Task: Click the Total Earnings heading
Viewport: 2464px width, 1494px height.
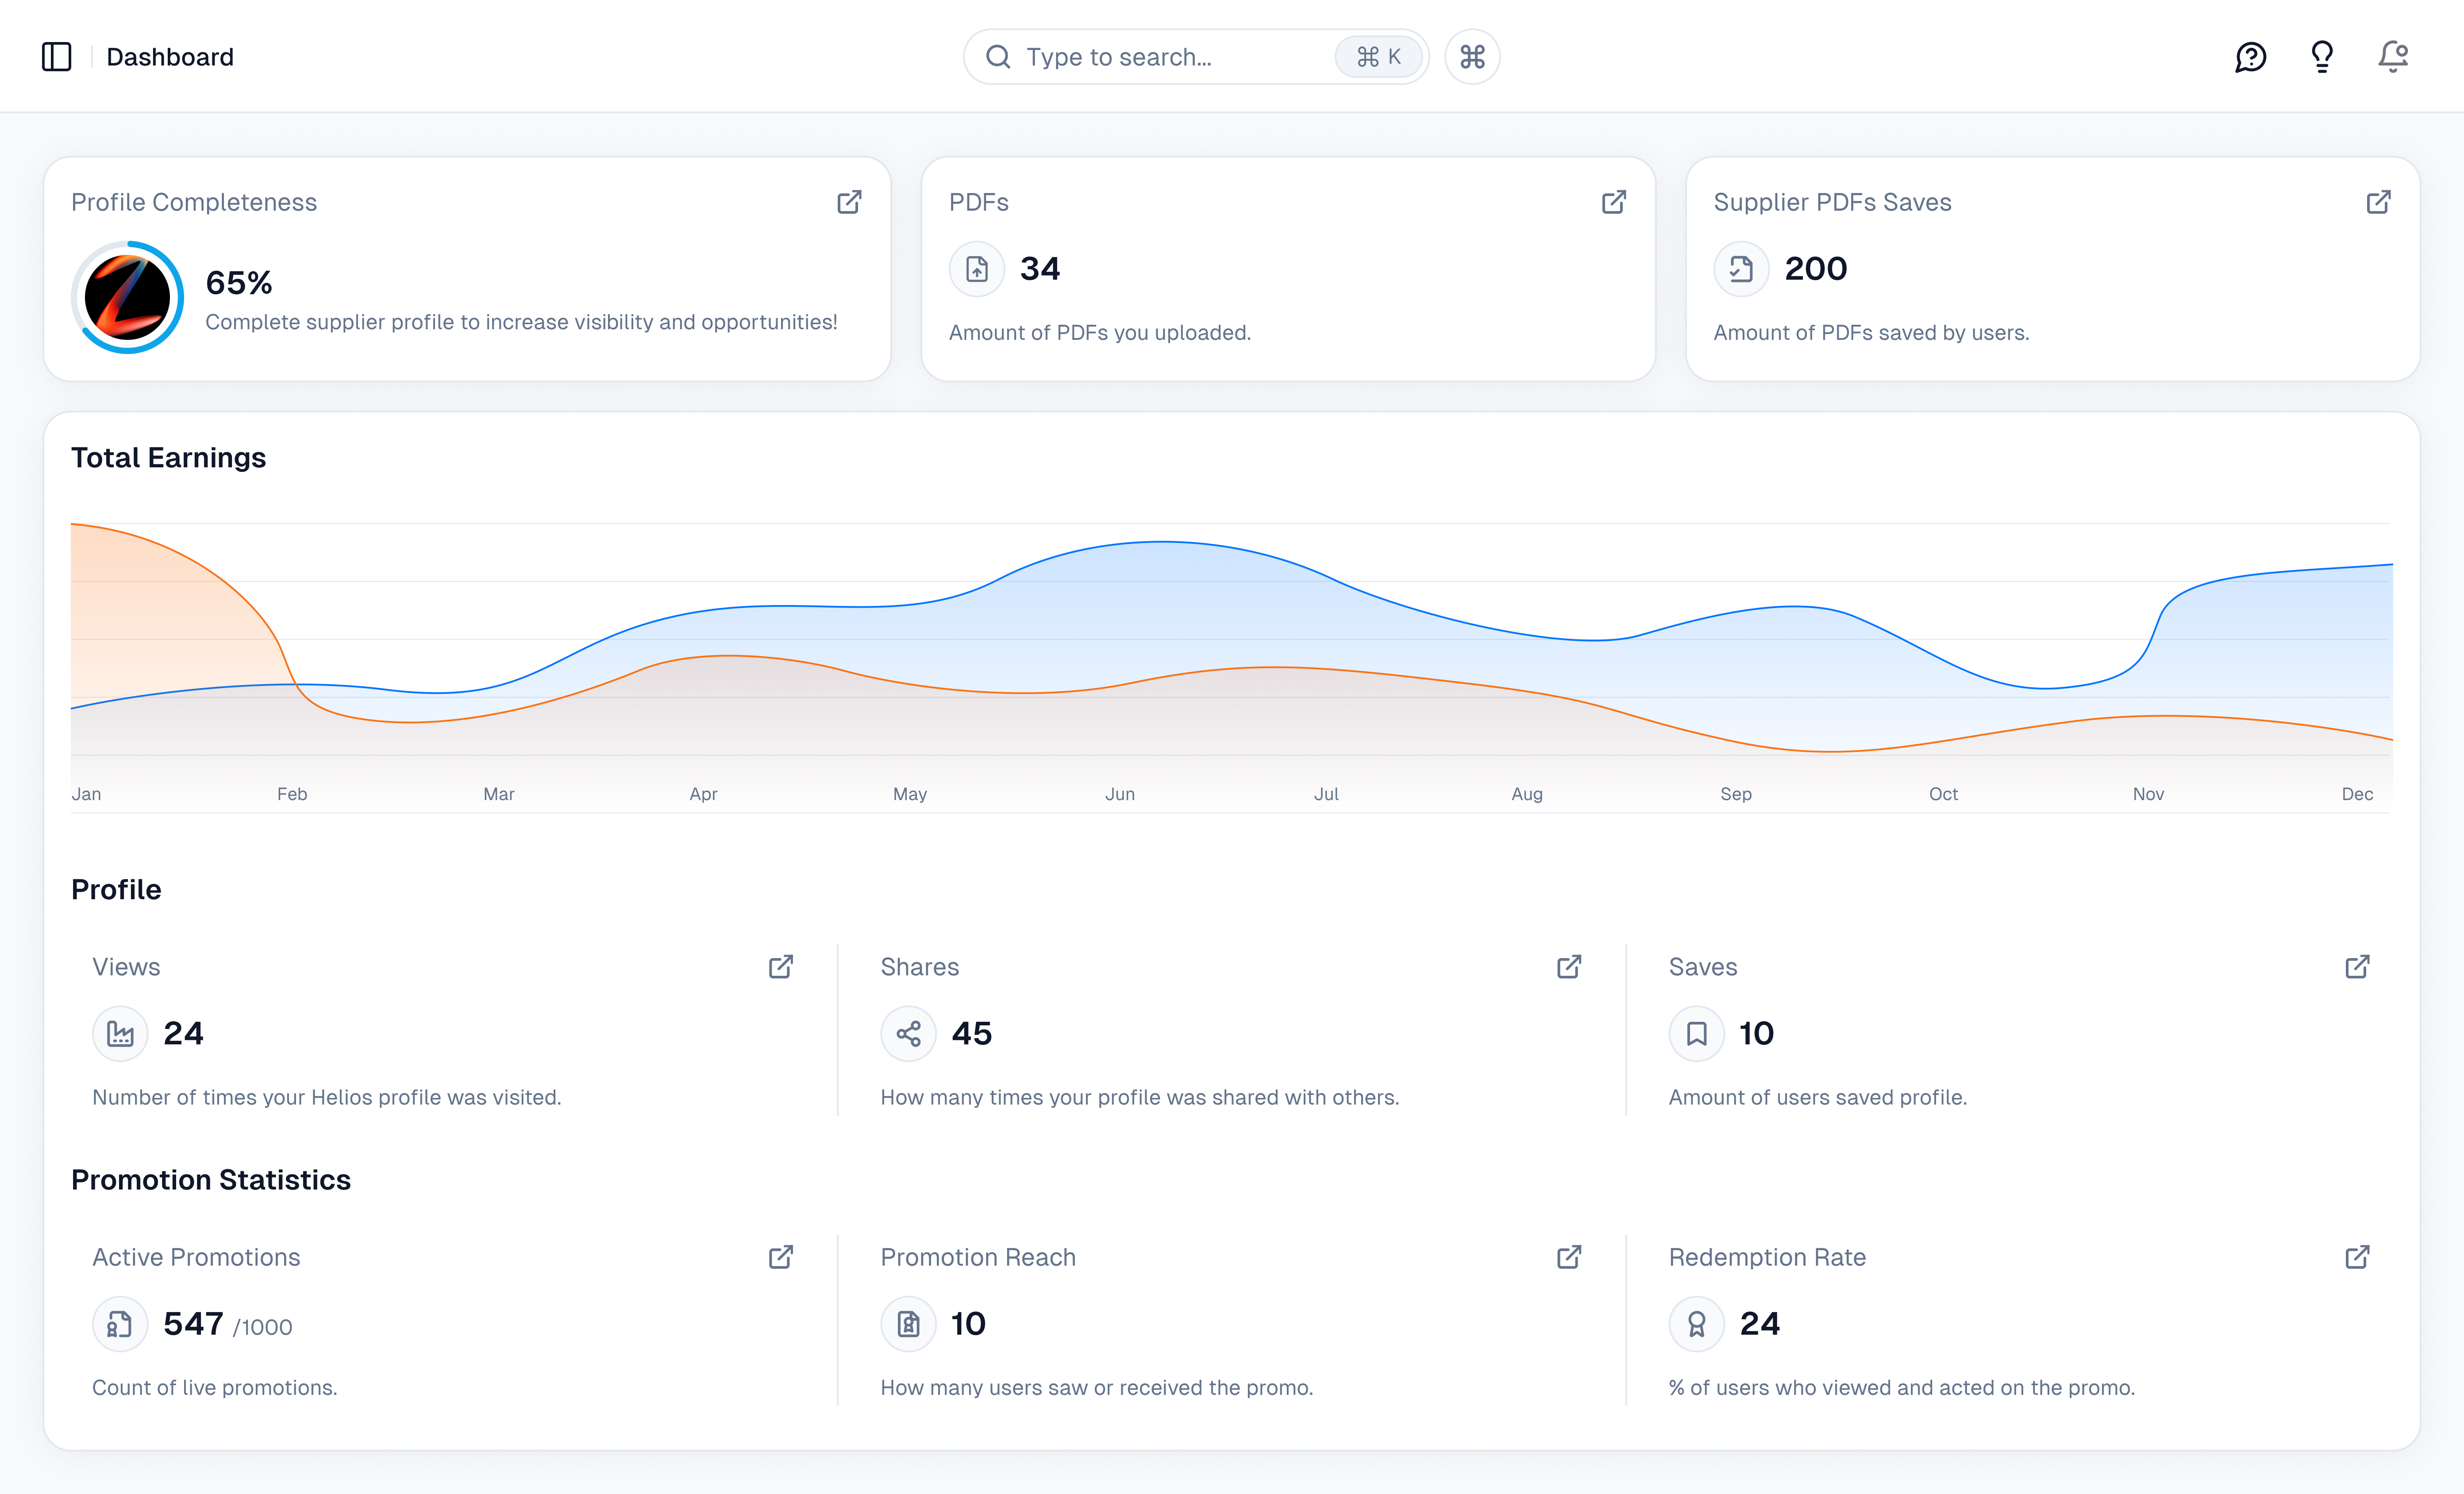Action: (168, 458)
